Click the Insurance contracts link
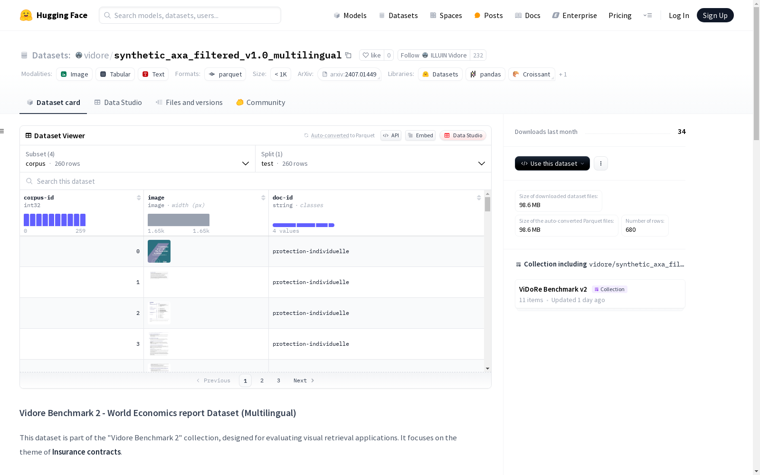760x475 pixels. 86,452
